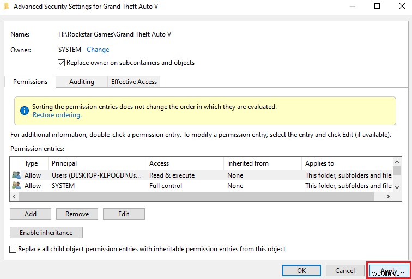
Task: Click the Remove button
Action: coord(77,214)
